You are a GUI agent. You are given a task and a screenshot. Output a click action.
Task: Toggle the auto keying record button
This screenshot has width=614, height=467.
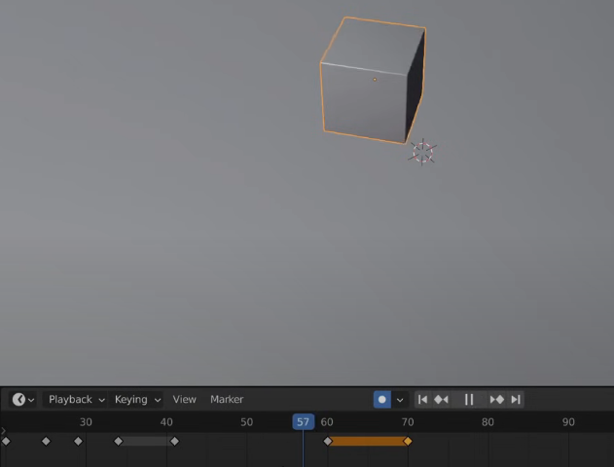click(x=382, y=399)
